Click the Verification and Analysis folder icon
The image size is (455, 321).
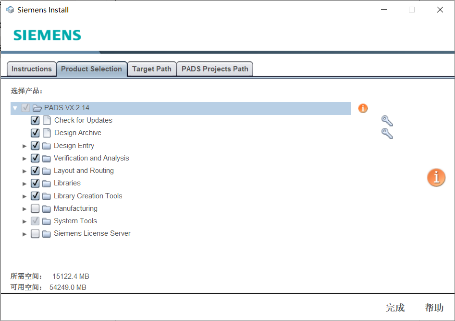tap(47, 158)
